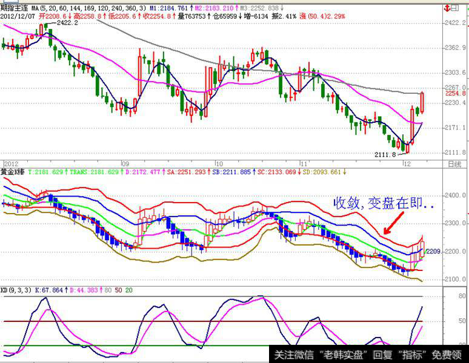This screenshot has width=469, height=363.
Task: Click the 黄金K棒 indicator name
Action: (12, 172)
